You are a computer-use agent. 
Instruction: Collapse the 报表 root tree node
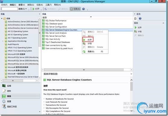[x=2, y=18]
